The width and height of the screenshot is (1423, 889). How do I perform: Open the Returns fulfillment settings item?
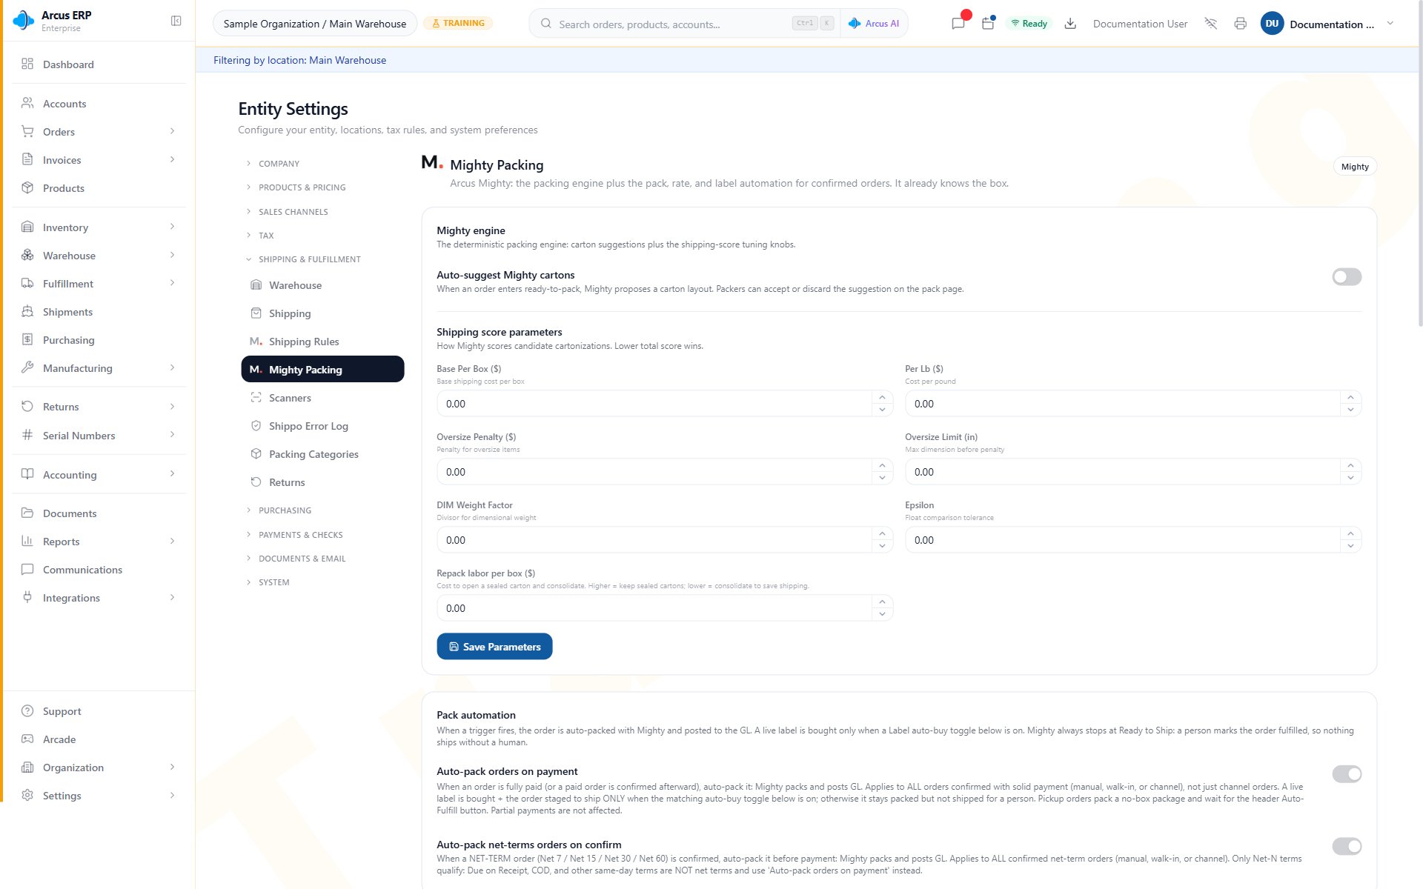[x=322, y=482]
